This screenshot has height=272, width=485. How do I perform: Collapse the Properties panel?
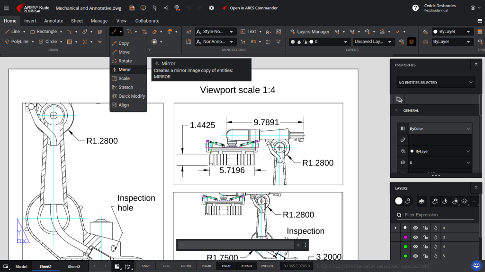coord(476,65)
